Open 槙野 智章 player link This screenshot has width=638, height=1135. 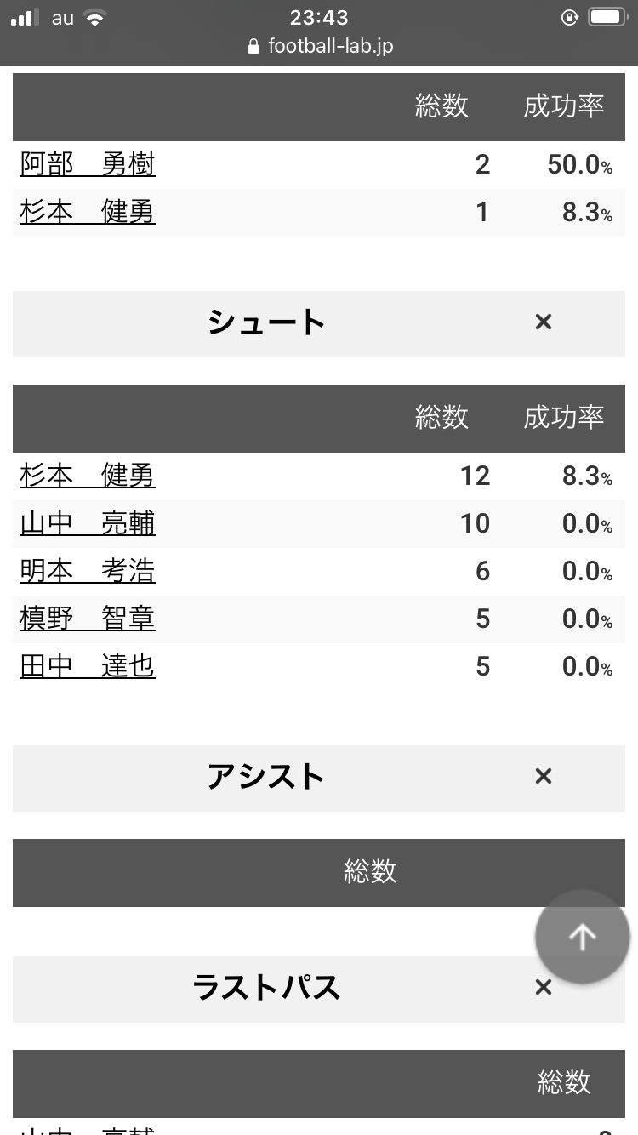click(x=88, y=619)
